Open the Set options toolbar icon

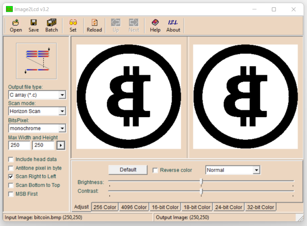tap(73, 26)
